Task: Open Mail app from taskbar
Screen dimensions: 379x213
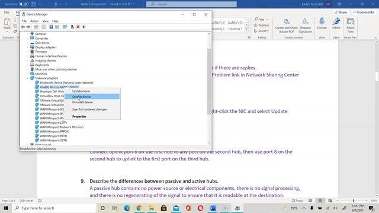Action: point(176,208)
